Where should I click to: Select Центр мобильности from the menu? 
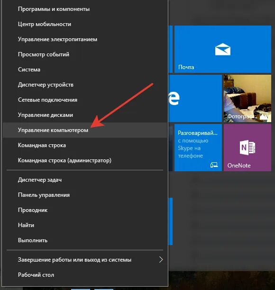tap(85, 24)
